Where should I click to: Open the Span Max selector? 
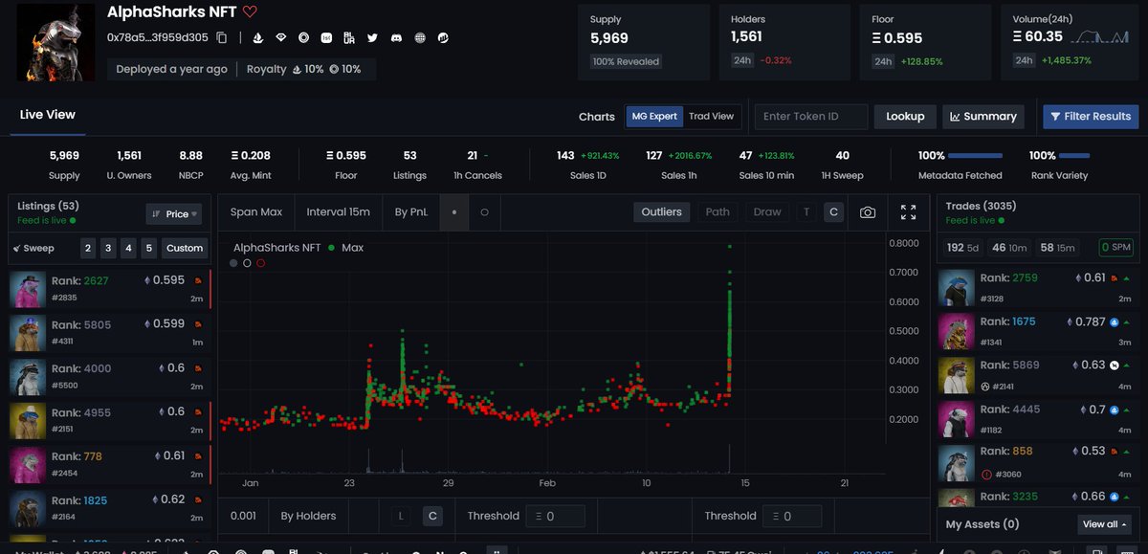coord(256,212)
